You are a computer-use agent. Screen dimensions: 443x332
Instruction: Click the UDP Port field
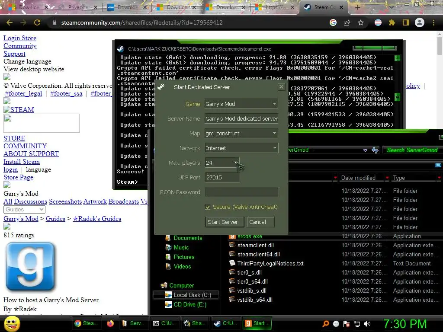(222, 177)
